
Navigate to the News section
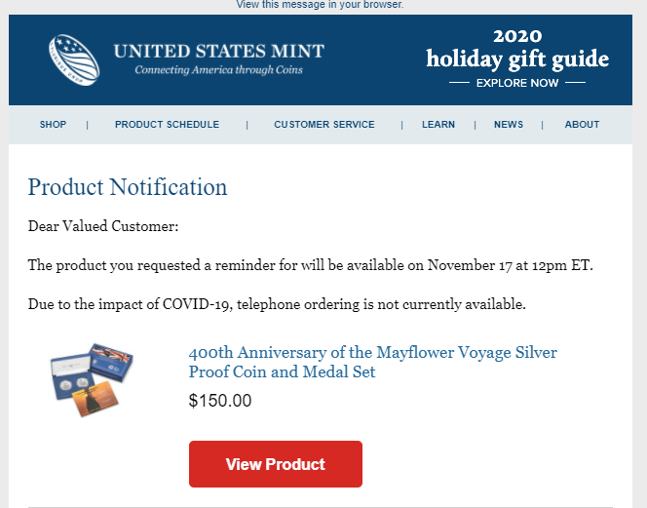(x=509, y=125)
